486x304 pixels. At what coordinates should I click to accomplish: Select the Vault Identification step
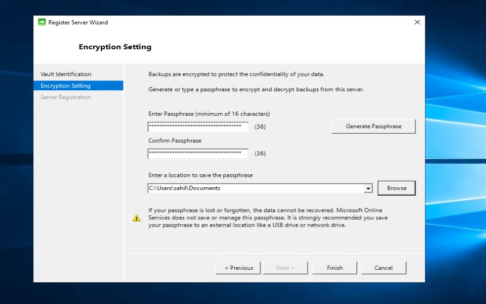click(65, 74)
